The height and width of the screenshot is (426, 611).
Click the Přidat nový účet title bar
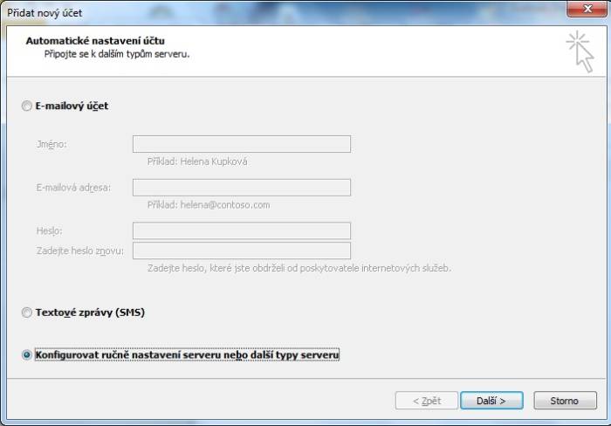pos(262,10)
